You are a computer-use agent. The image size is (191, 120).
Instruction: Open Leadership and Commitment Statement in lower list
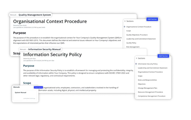pyautogui.click(x=153, y=68)
